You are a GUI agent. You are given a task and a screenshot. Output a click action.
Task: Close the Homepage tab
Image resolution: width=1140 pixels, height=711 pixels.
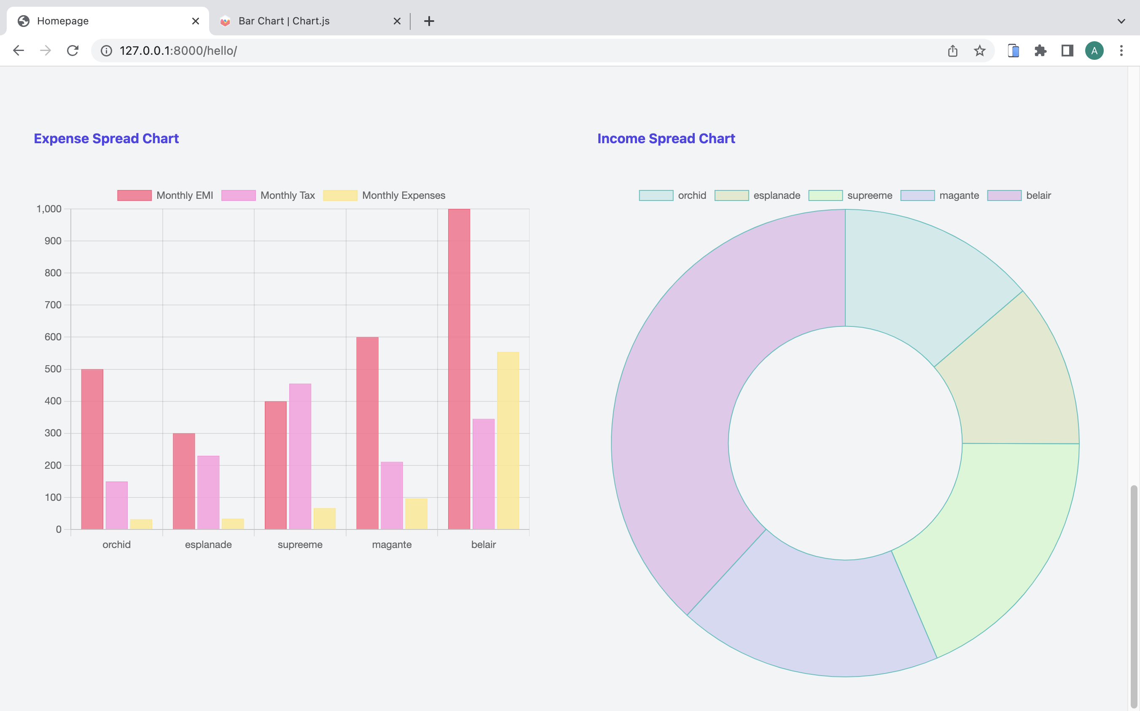coord(196,21)
